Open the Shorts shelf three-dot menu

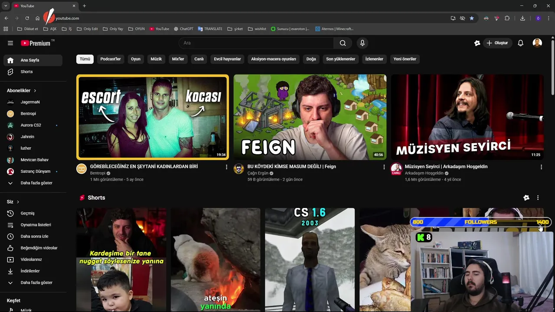pos(538,198)
